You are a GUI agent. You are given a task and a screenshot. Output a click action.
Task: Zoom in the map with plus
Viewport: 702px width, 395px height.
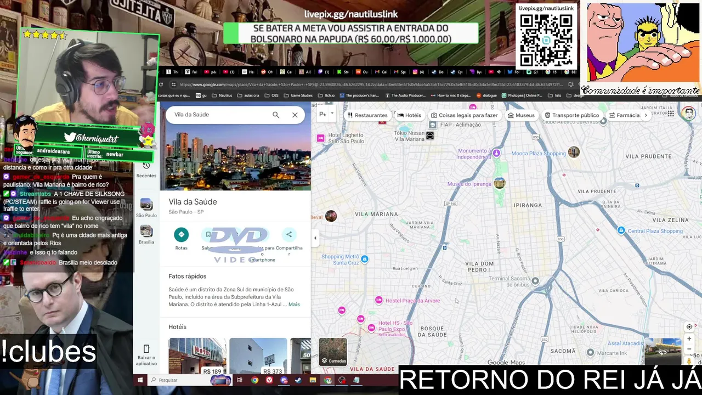(x=689, y=339)
